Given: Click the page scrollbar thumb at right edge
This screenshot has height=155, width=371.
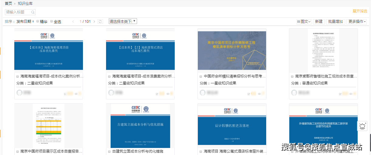Looking at the screenshot, I should (370, 143).
